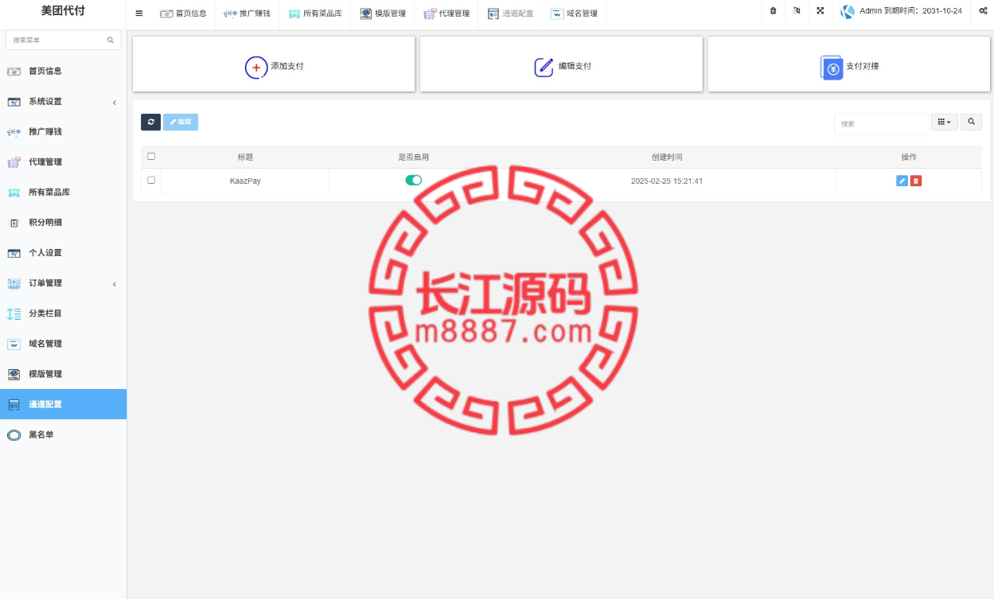
Task: Open settings gears icon at top right
Action: 983,11
